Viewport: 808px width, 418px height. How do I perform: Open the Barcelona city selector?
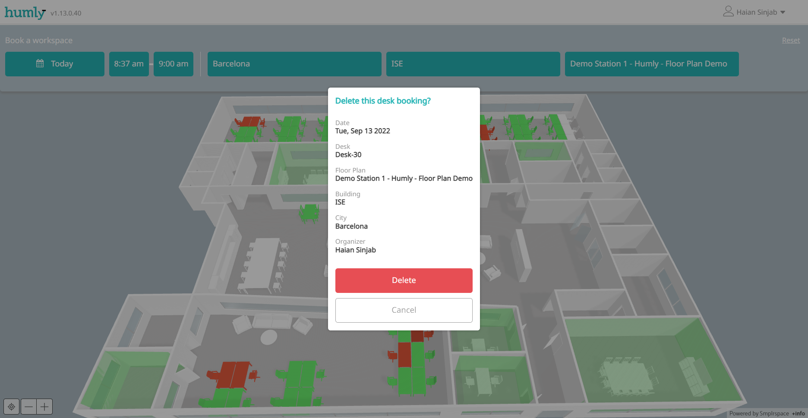point(294,64)
